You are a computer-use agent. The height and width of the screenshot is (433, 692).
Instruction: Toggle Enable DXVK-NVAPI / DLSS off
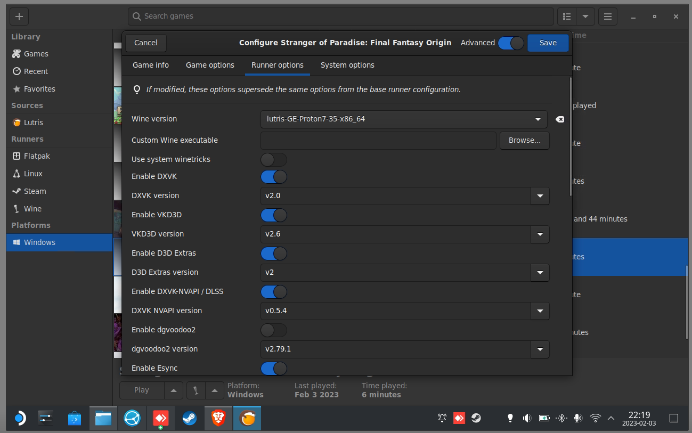pos(274,292)
